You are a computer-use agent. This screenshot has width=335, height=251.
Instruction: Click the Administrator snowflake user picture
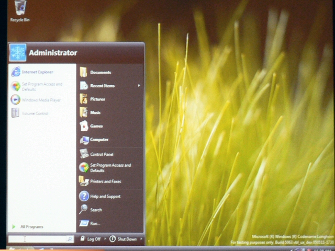[x=18, y=52]
